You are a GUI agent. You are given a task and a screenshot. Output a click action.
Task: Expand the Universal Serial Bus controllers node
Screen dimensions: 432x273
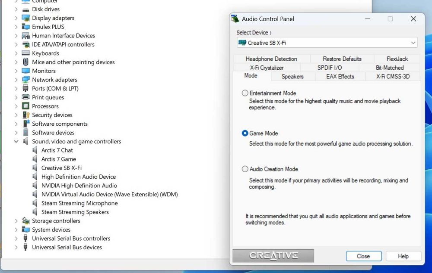coord(16,239)
